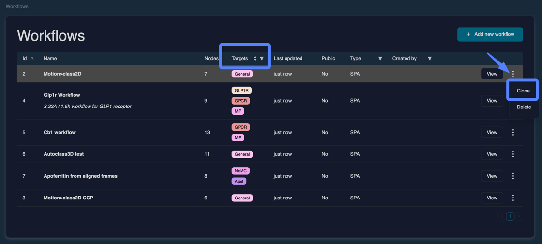
Task: Click Add new workflow button
Action: click(x=490, y=34)
